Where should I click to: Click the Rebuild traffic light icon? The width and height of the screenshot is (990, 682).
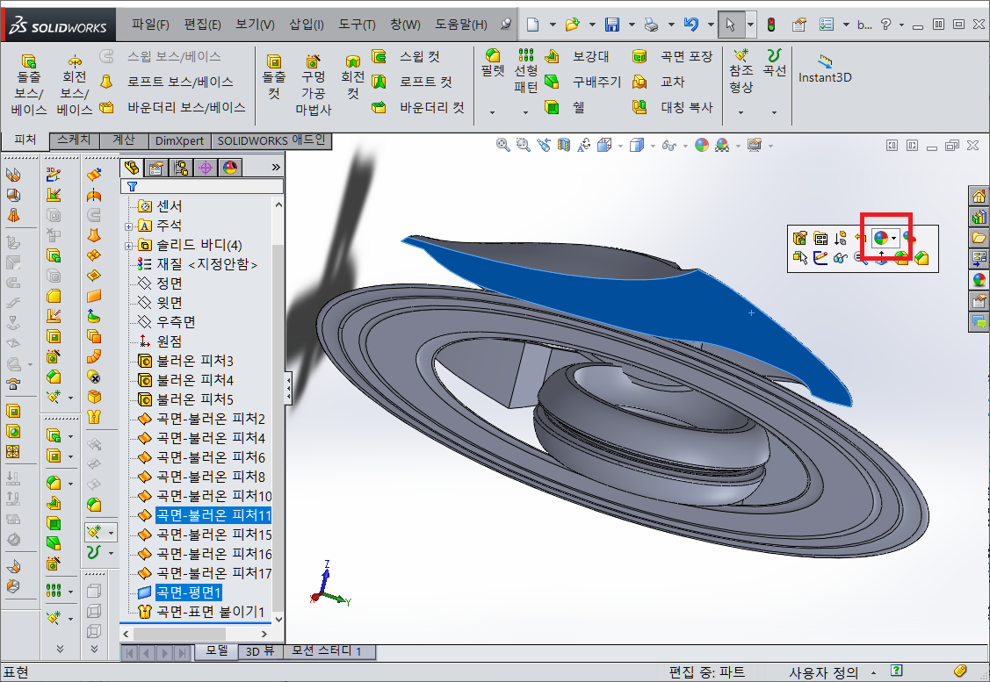(x=771, y=25)
